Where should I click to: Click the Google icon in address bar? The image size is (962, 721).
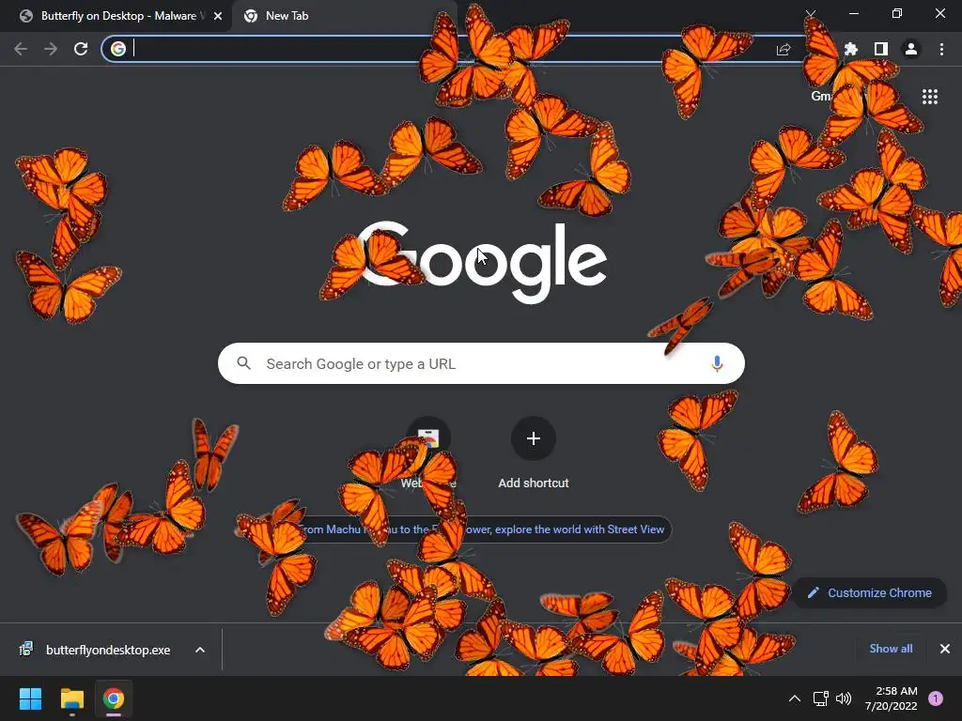[118, 49]
